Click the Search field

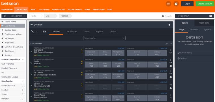[167, 16]
